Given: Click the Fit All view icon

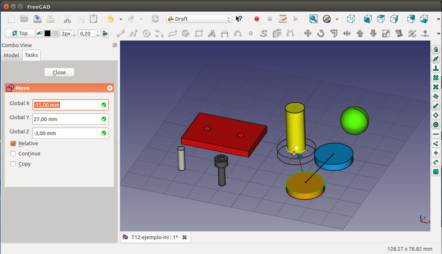Looking at the screenshot, I should point(313,19).
